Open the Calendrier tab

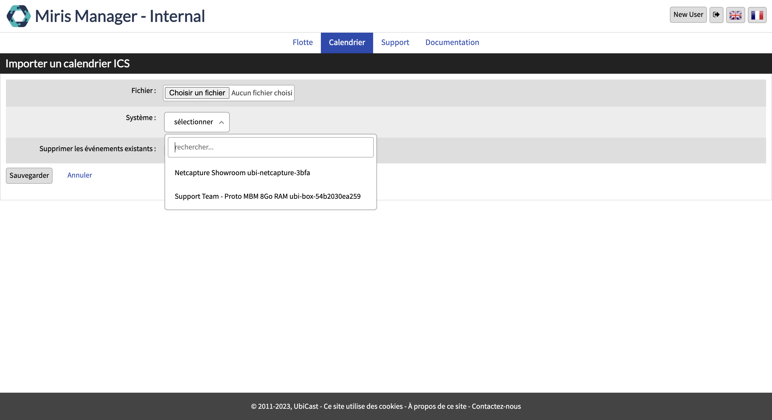tap(347, 43)
